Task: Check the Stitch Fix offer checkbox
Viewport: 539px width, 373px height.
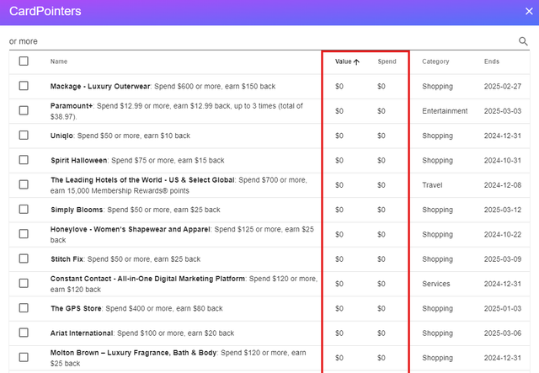Action: tap(24, 258)
